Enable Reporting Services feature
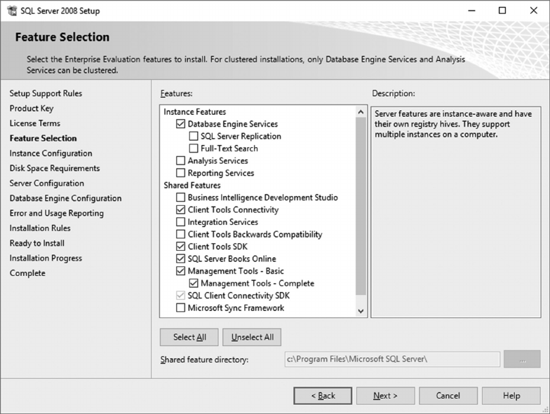Viewport: 550px width, 414px height. [x=180, y=172]
